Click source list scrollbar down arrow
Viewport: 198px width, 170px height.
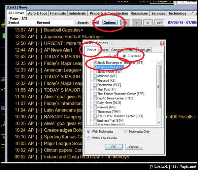[x=159, y=123]
